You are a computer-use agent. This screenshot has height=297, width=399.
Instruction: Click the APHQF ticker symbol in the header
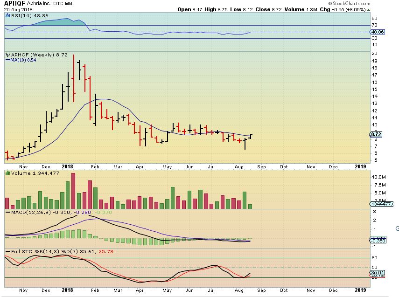click(14, 3)
